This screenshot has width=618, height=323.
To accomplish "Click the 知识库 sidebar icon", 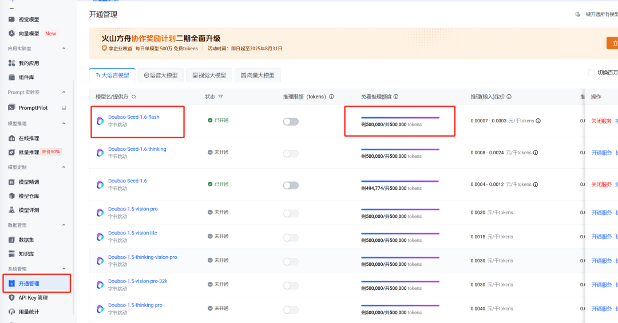I will pyautogui.click(x=12, y=254).
